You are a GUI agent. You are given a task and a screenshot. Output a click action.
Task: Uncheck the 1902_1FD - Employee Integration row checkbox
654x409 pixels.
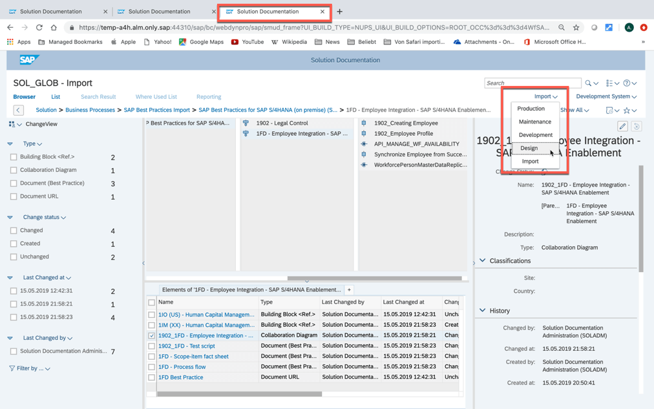151,335
